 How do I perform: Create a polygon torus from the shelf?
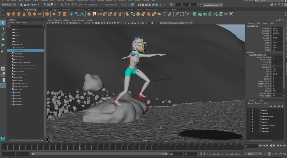[29, 14]
